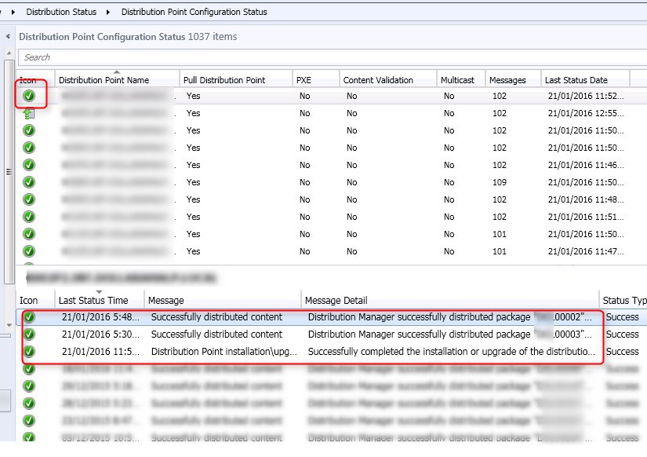Image resolution: width=647 pixels, height=457 pixels.
Task: Open the breadcrumb arrow after Distribution Status
Action: pyautogui.click(x=108, y=12)
